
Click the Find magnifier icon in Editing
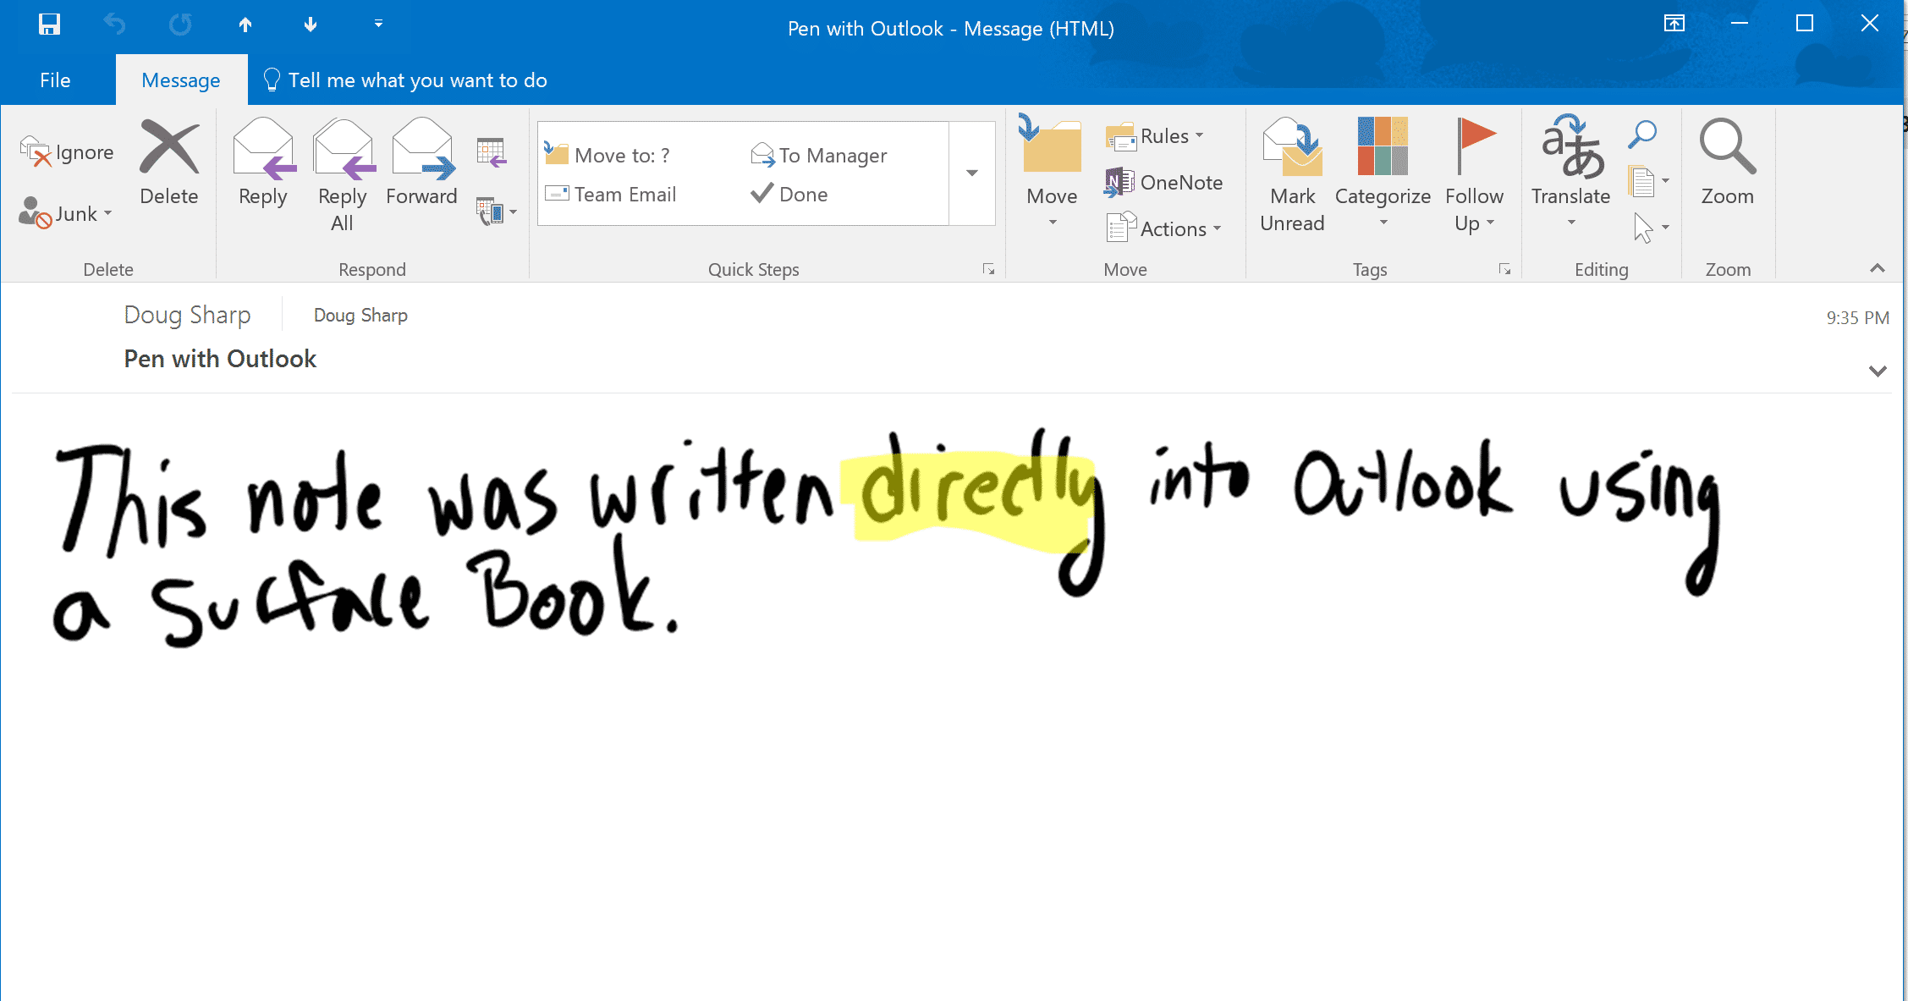(1642, 134)
